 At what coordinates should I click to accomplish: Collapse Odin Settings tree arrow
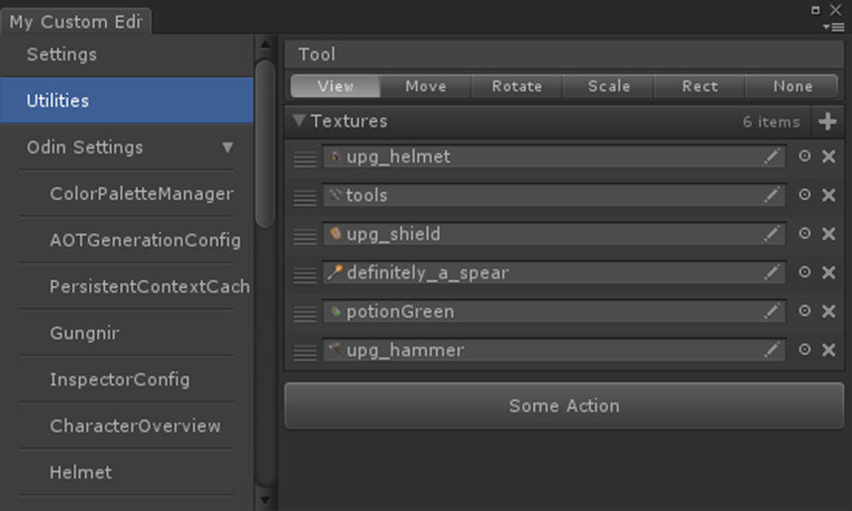tap(228, 148)
